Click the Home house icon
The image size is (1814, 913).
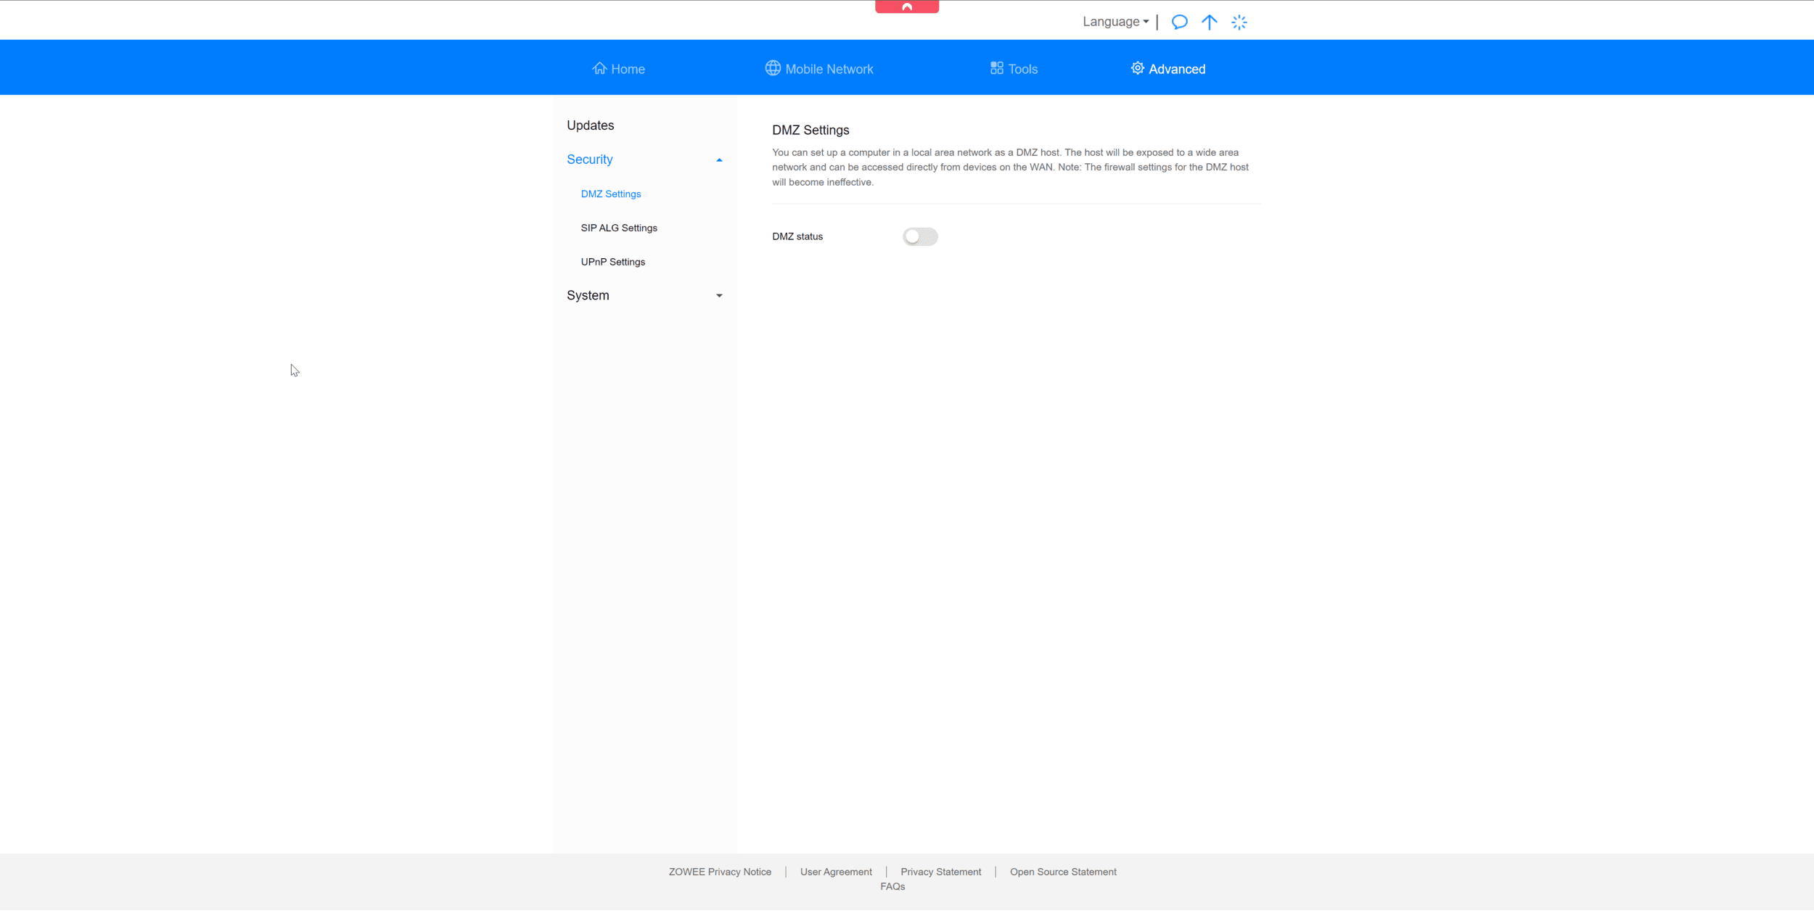click(x=599, y=68)
